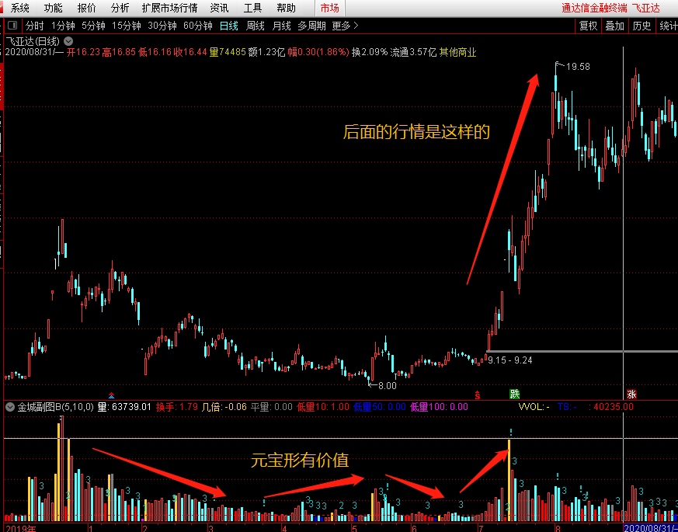The height and width of the screenshot is (532, 678).
Task: Open the 报价 menu
Action: tap(86, 8)
